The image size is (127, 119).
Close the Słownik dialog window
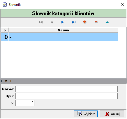[x=122, y=4]
